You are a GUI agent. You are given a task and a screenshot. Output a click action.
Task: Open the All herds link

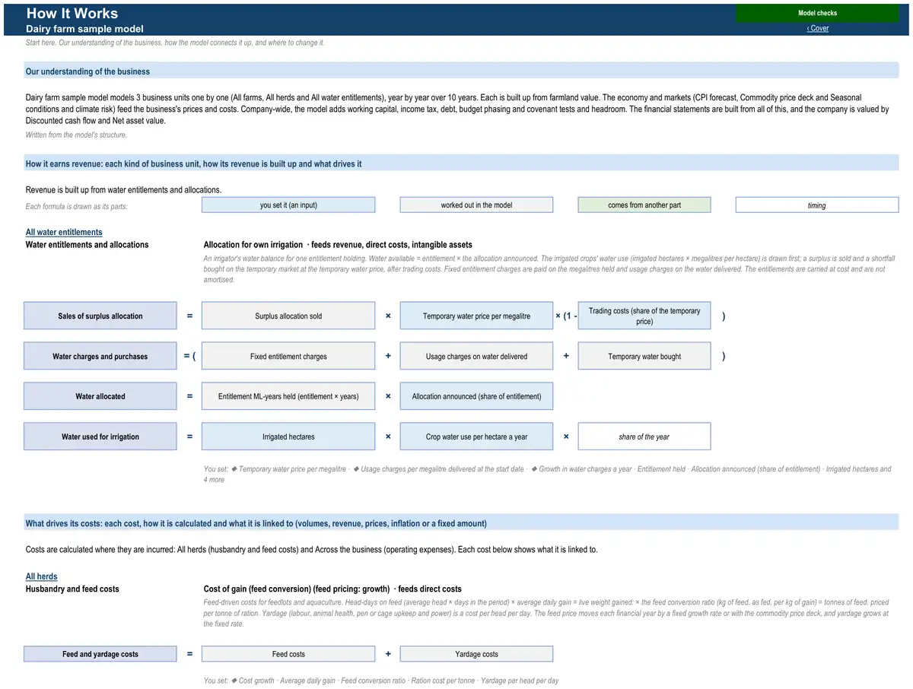[42, 576]
